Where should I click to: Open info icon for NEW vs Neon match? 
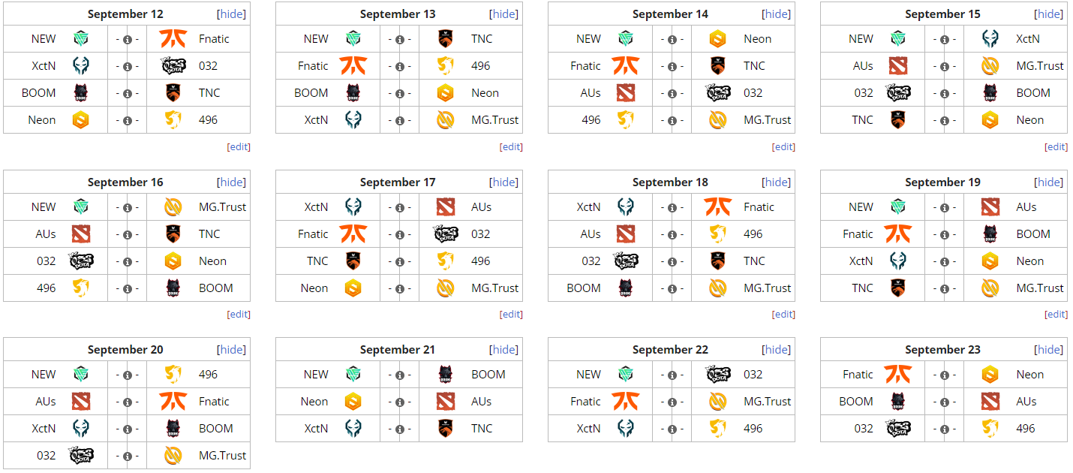tap(672, 40)
